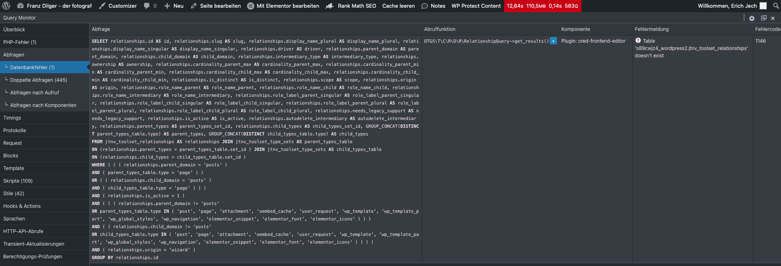Expand the get_results() call stack plus button
The width and height of the screenshot is (781, 266).
pos(553,41)
